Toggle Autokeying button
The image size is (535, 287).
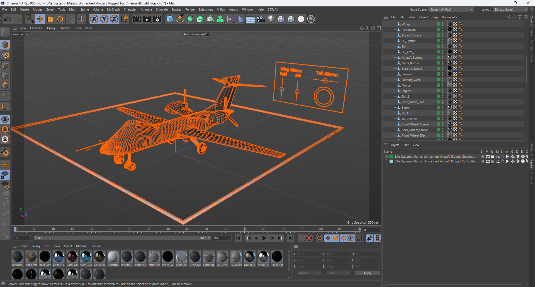[309, 238]
